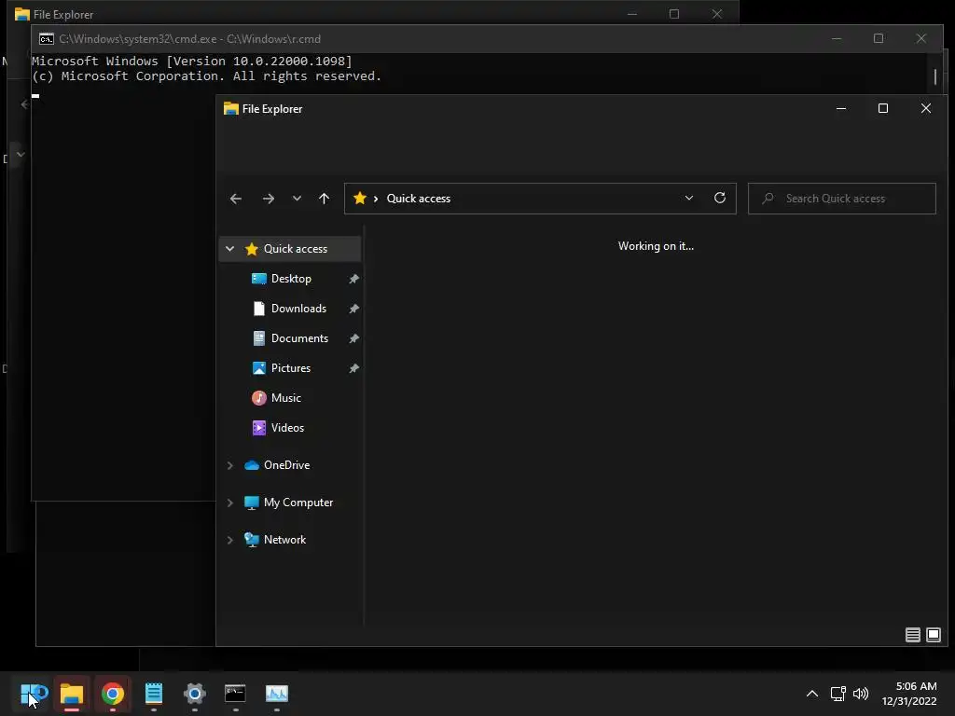
Task: Click the cmd.exe window title icon
Action: click(47, 39)
